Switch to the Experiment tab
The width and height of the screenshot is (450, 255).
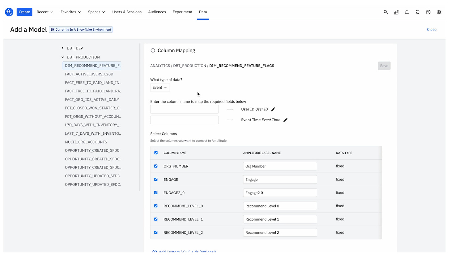[182, 12]
